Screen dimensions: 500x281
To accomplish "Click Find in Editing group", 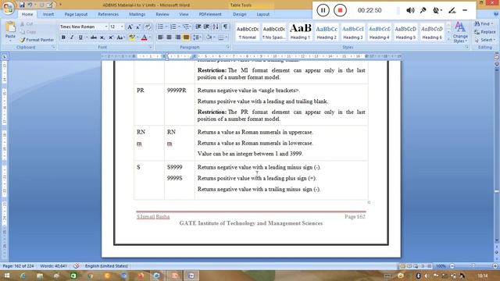I will (x=483, y=24).
